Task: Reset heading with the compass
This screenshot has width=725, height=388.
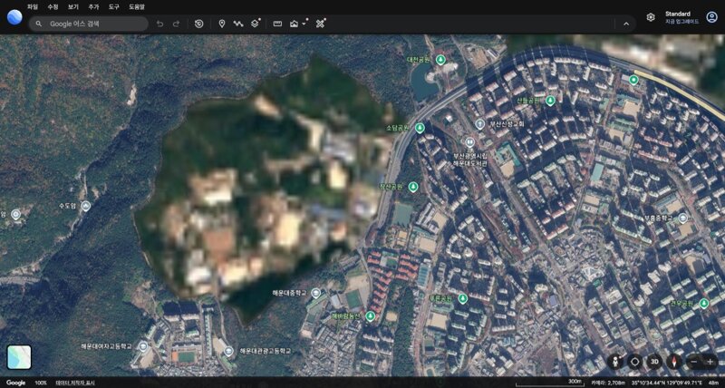Action: [674, 362]
